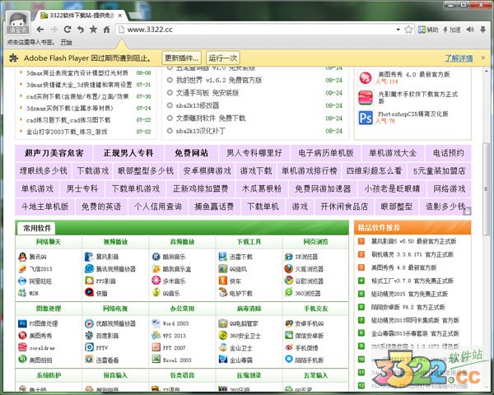Click the 阿里旺旺 icon
Screen dimensions: 494x395
[x=22, y=281]
